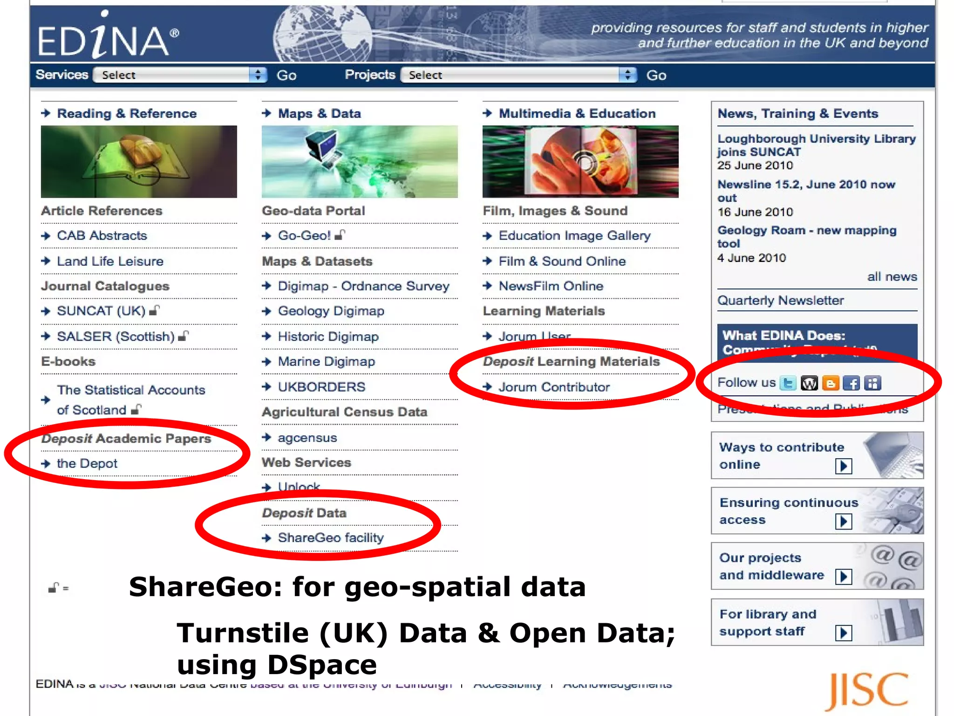Open the Ensuring continuous access panel
The image size is (954, 716).
tap(817, 511)
